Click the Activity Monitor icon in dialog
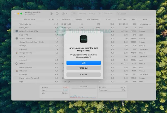The width and height of the screenshot is (167, 113). [83, 39]
